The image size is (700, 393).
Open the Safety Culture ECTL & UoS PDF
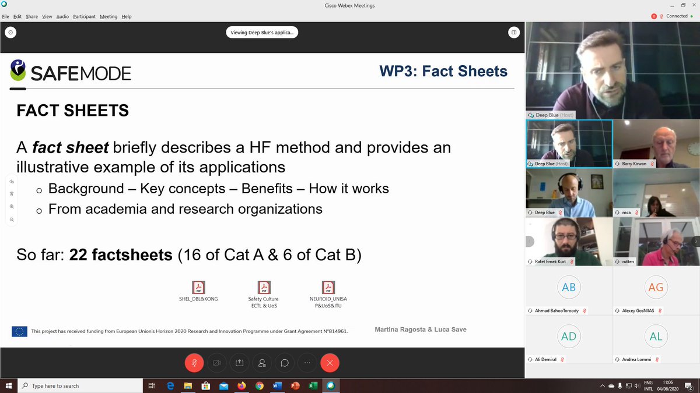pyautogui.click(x=263, y=287)
